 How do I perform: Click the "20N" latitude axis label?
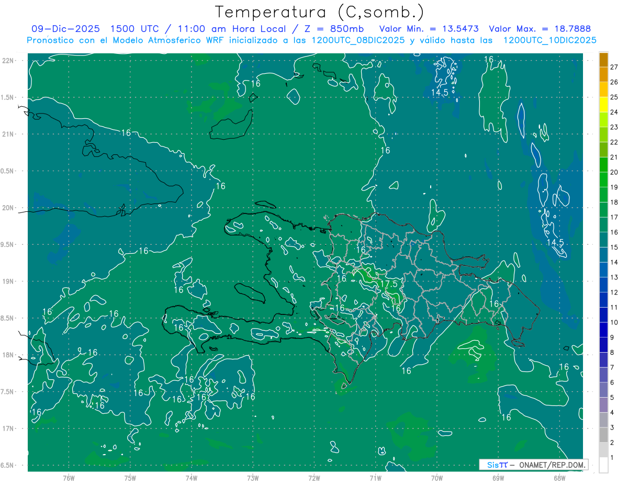[x=8, y=208]
